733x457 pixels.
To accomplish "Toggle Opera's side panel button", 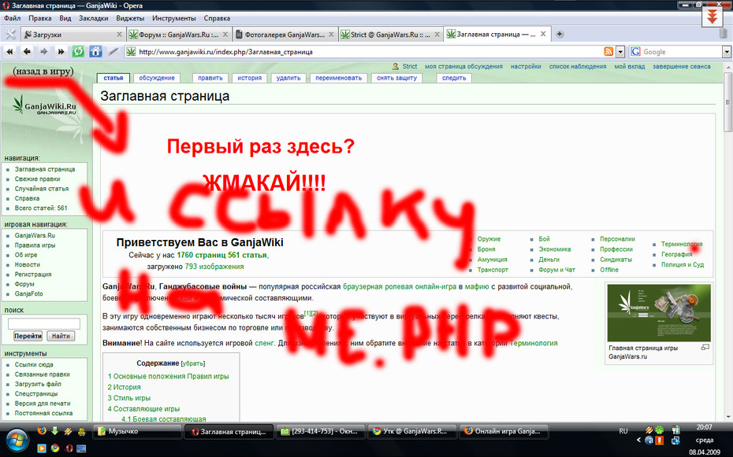I will 9,35.
